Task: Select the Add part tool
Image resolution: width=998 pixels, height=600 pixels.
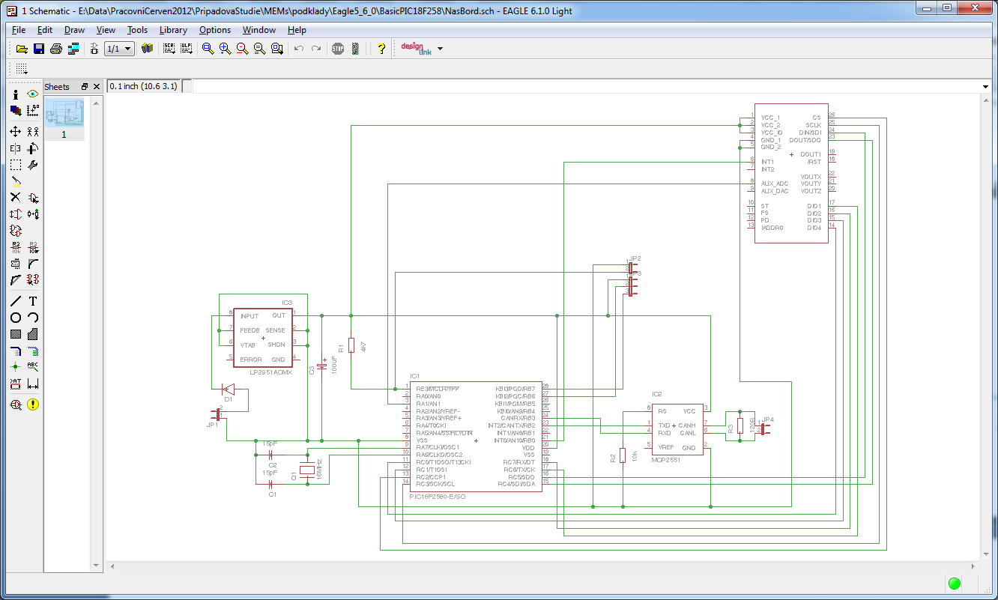Action: pyautogui.click(x=33, y=198)
